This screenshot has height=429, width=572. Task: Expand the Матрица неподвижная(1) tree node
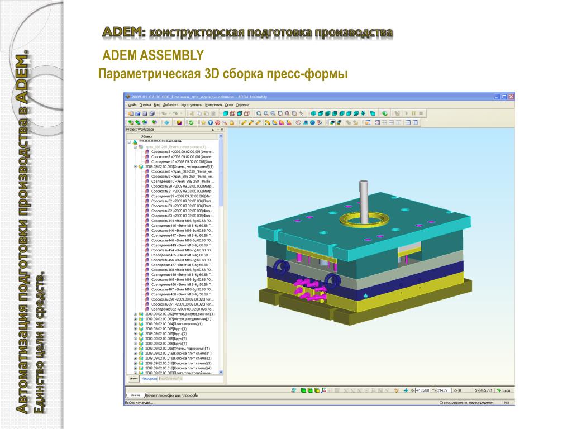(135, 314)
